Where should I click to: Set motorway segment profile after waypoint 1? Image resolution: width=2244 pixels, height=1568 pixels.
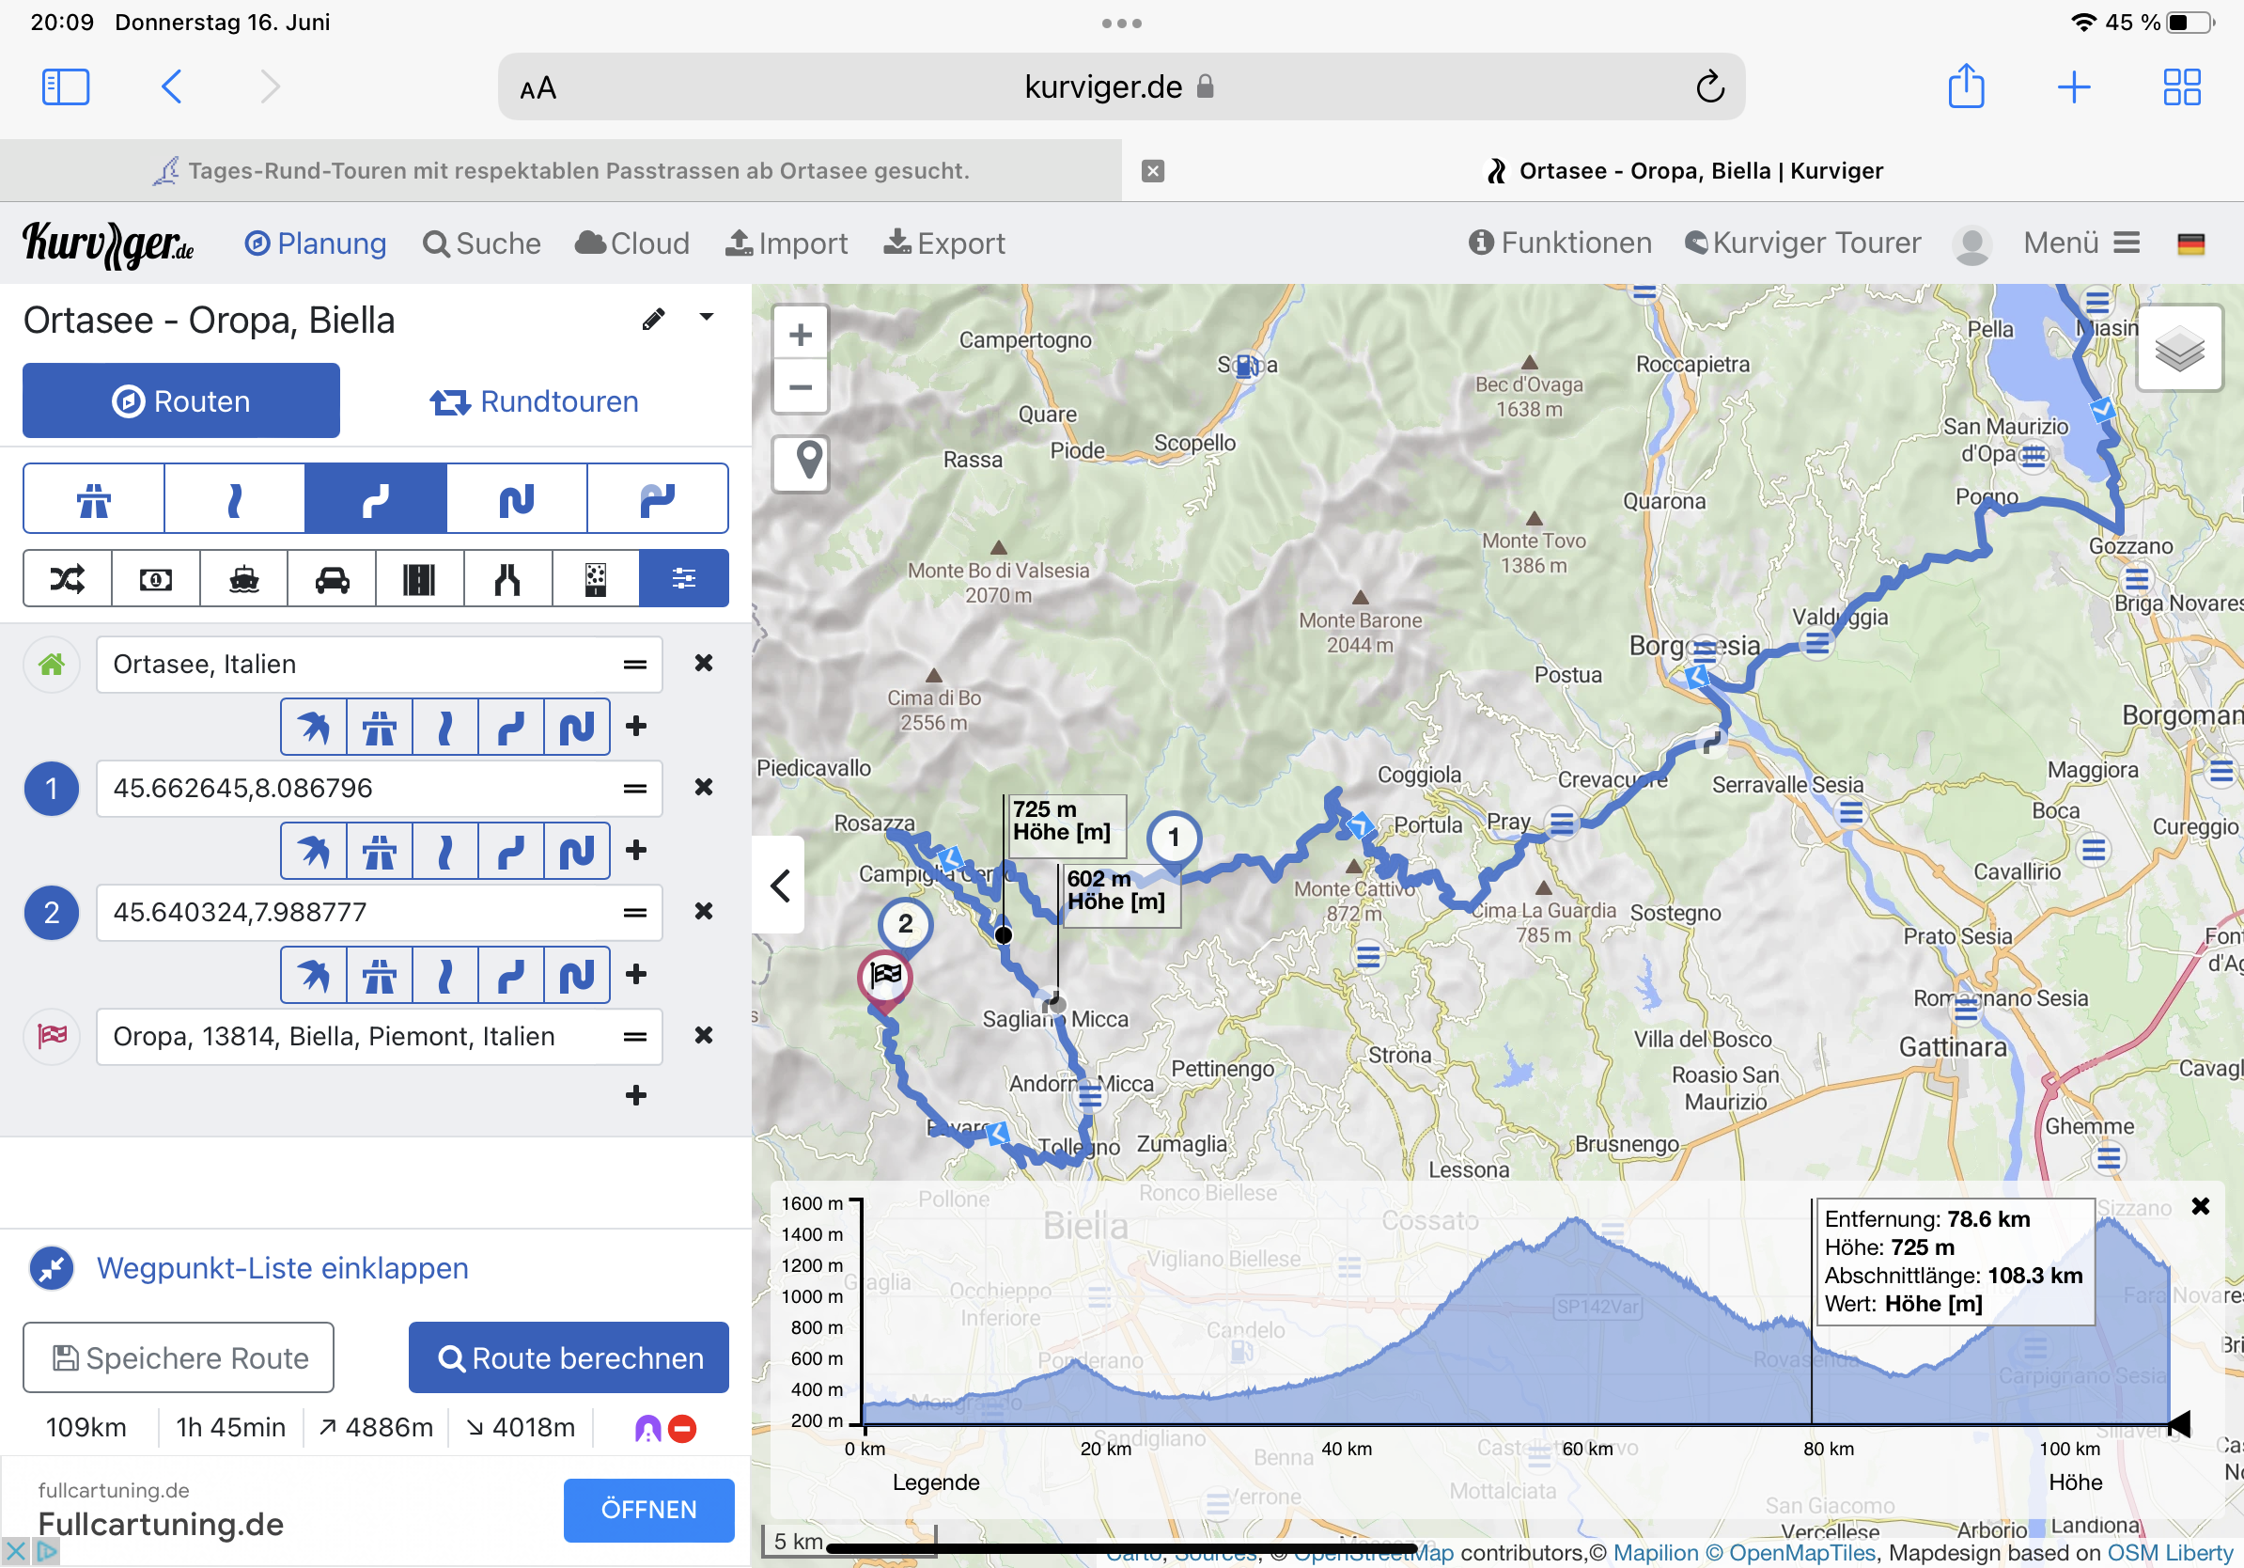[x=380, y=852]
